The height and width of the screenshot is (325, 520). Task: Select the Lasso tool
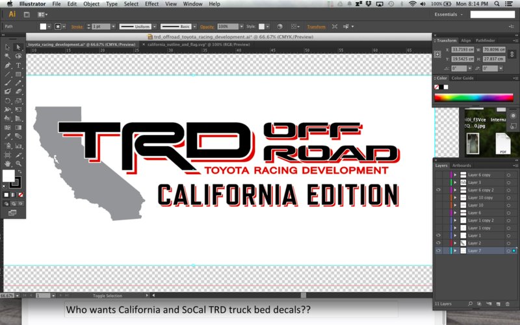pyautogui.click(x=18, y=57)
